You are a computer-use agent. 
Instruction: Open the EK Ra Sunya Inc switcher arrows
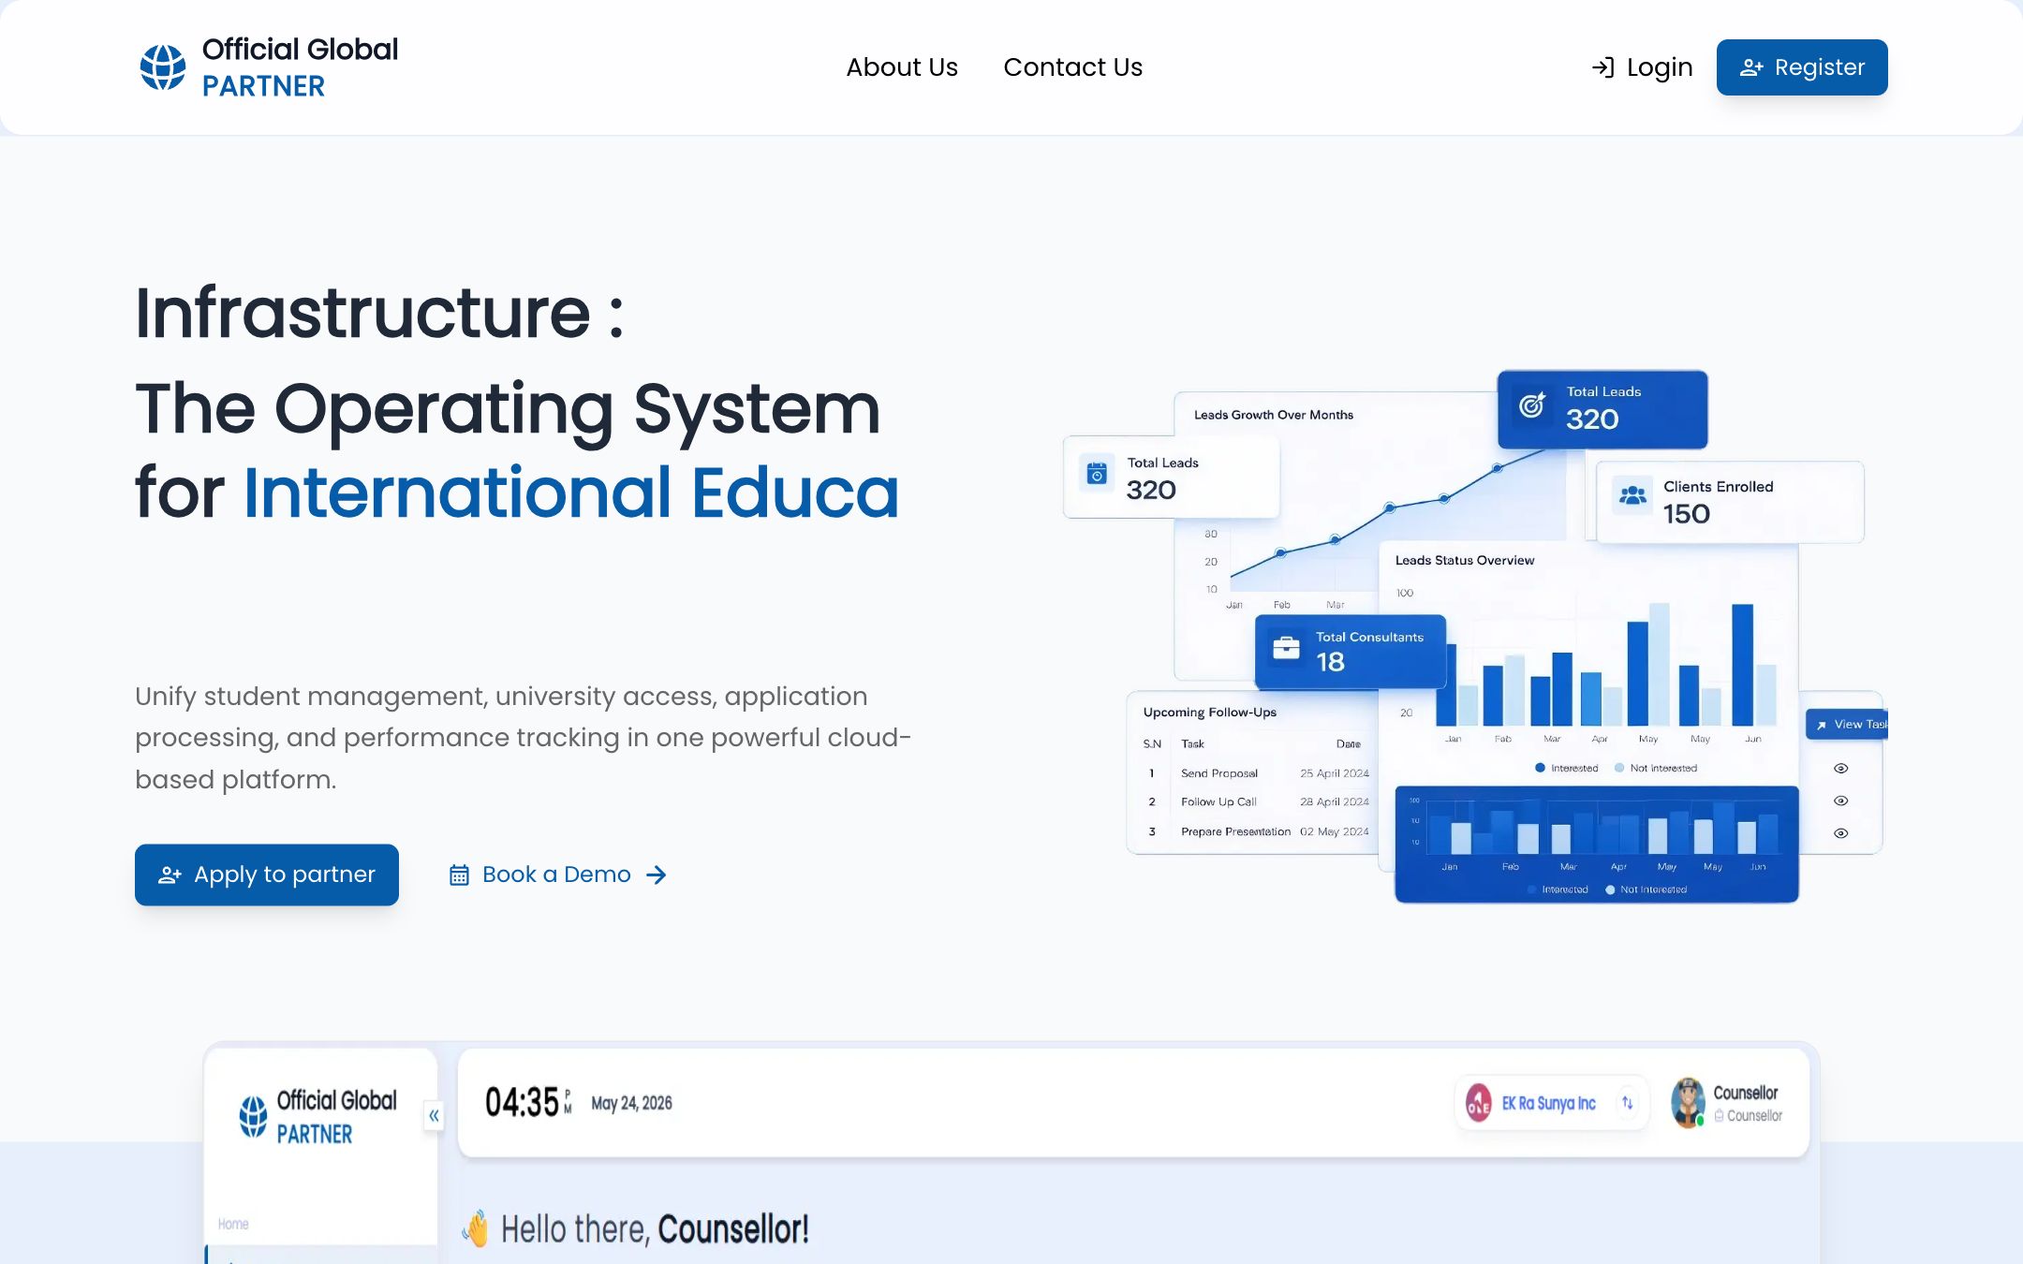[1628, 1103]
